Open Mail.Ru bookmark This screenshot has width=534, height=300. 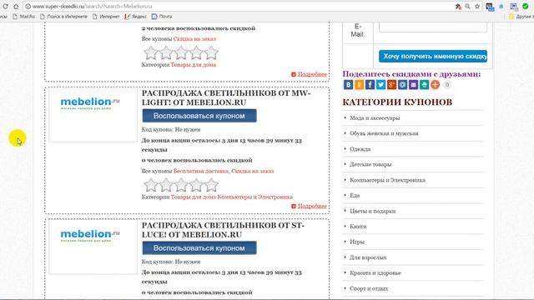coord(23,17)
